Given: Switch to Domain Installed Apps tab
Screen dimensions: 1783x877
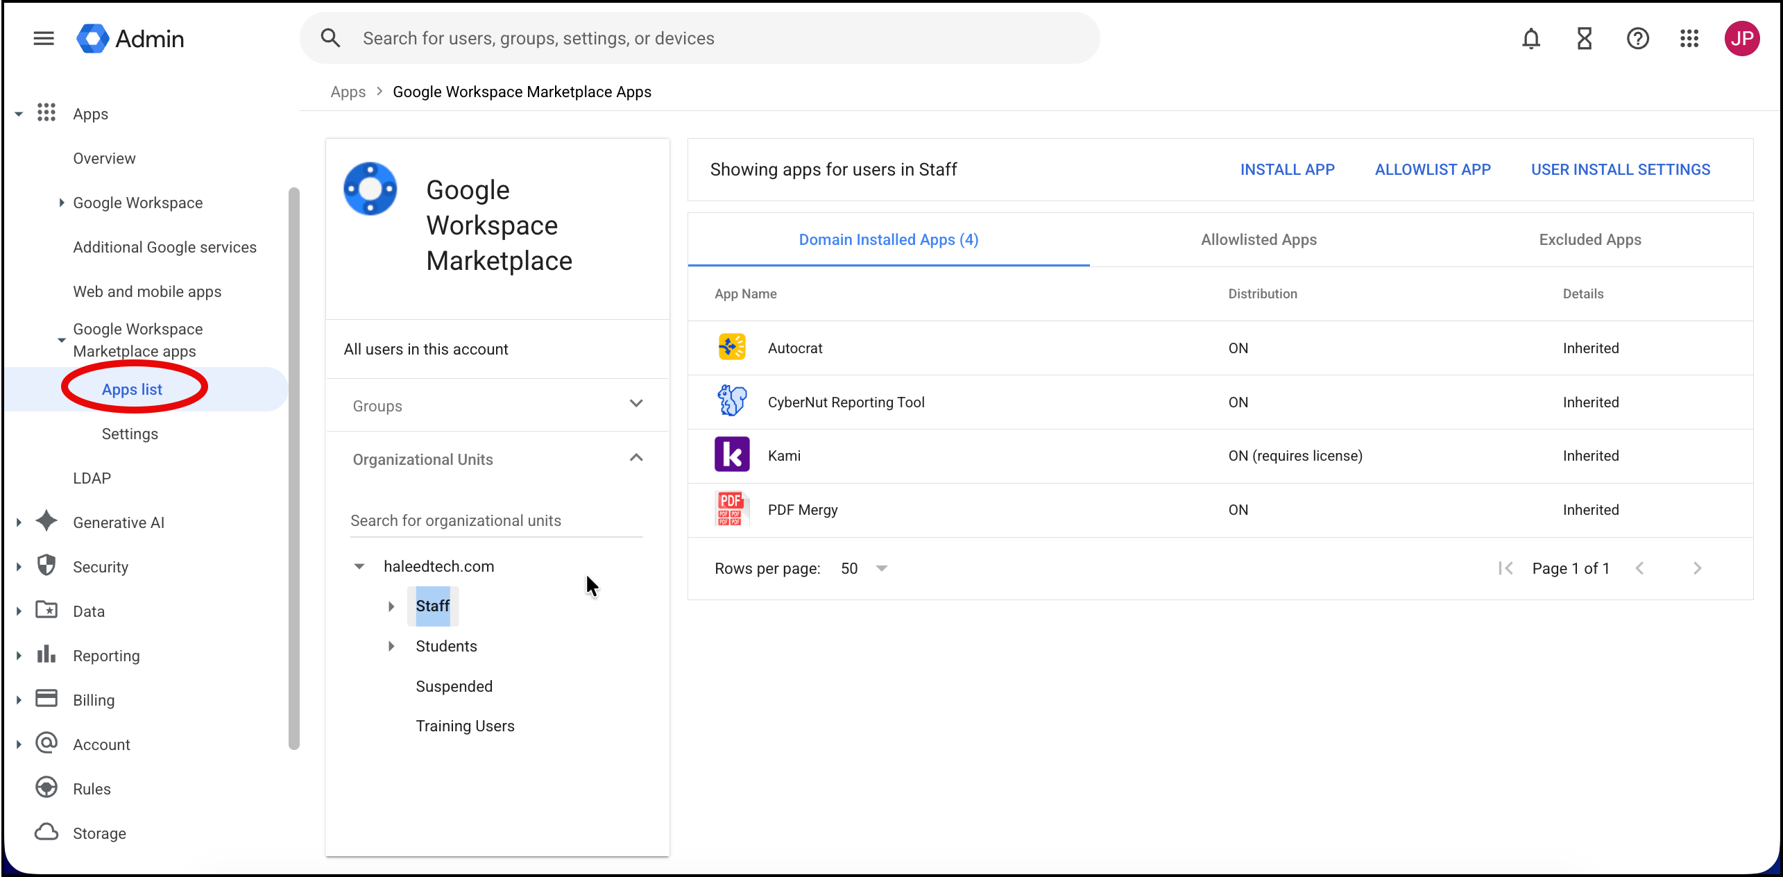Looking at the screenshot, I should point(889,239).
